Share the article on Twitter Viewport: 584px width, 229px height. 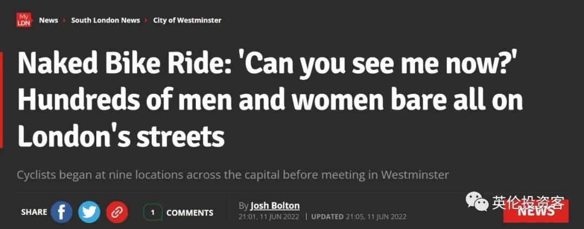(x=89, y=212)
